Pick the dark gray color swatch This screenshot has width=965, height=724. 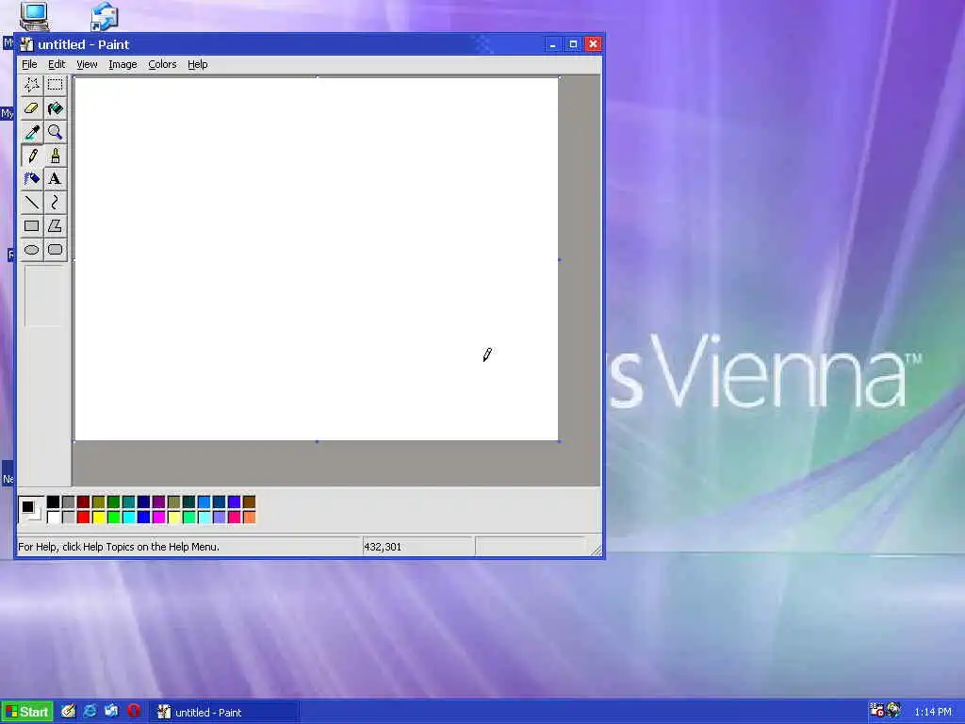68,502
